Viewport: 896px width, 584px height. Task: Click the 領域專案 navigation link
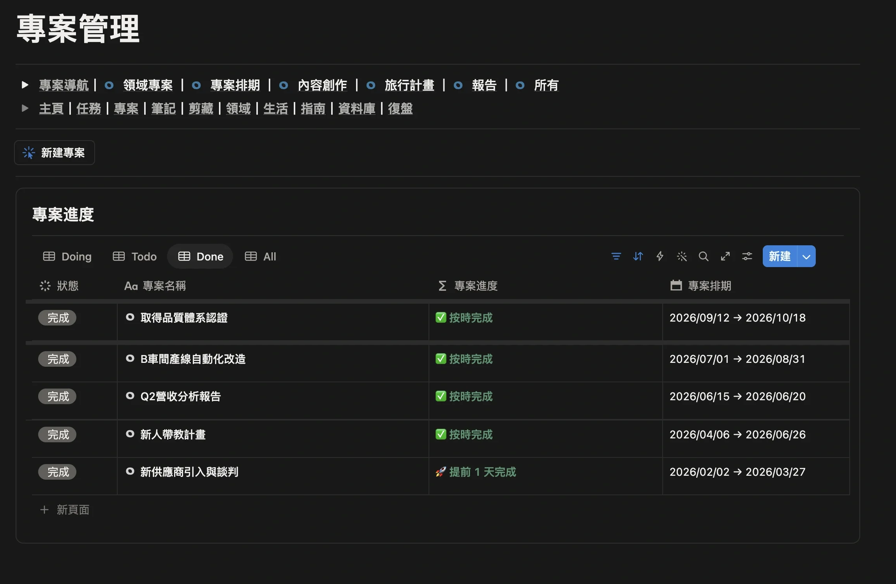point(148,85)
